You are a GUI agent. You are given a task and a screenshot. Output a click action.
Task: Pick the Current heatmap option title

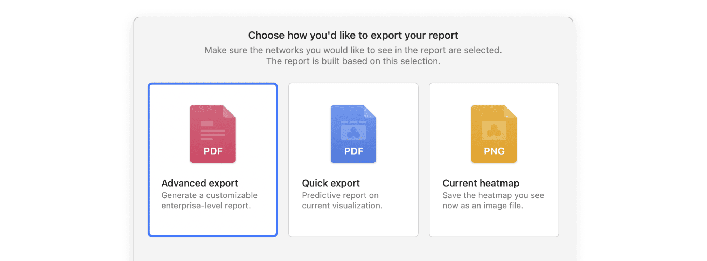481,183
